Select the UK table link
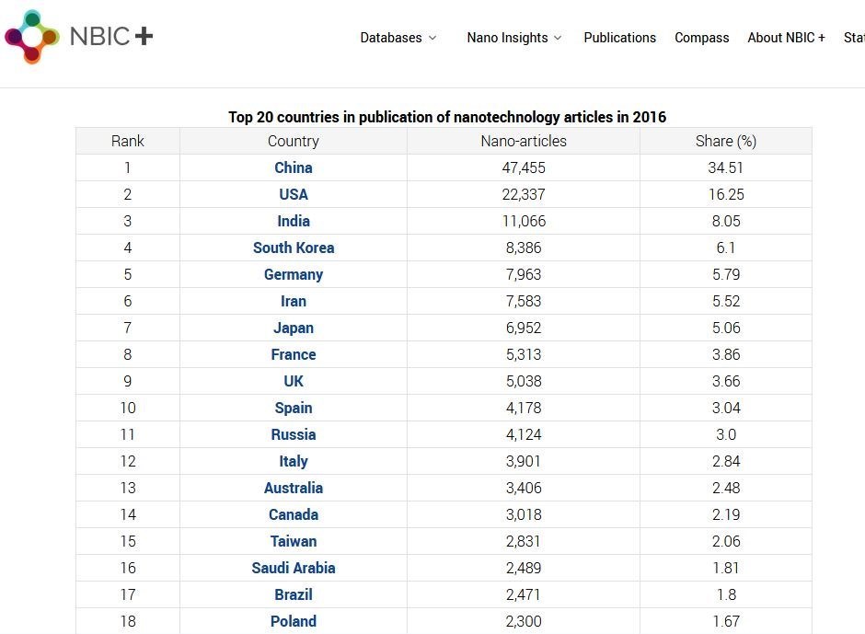The image size is (865, 634). tap(294, 381)
